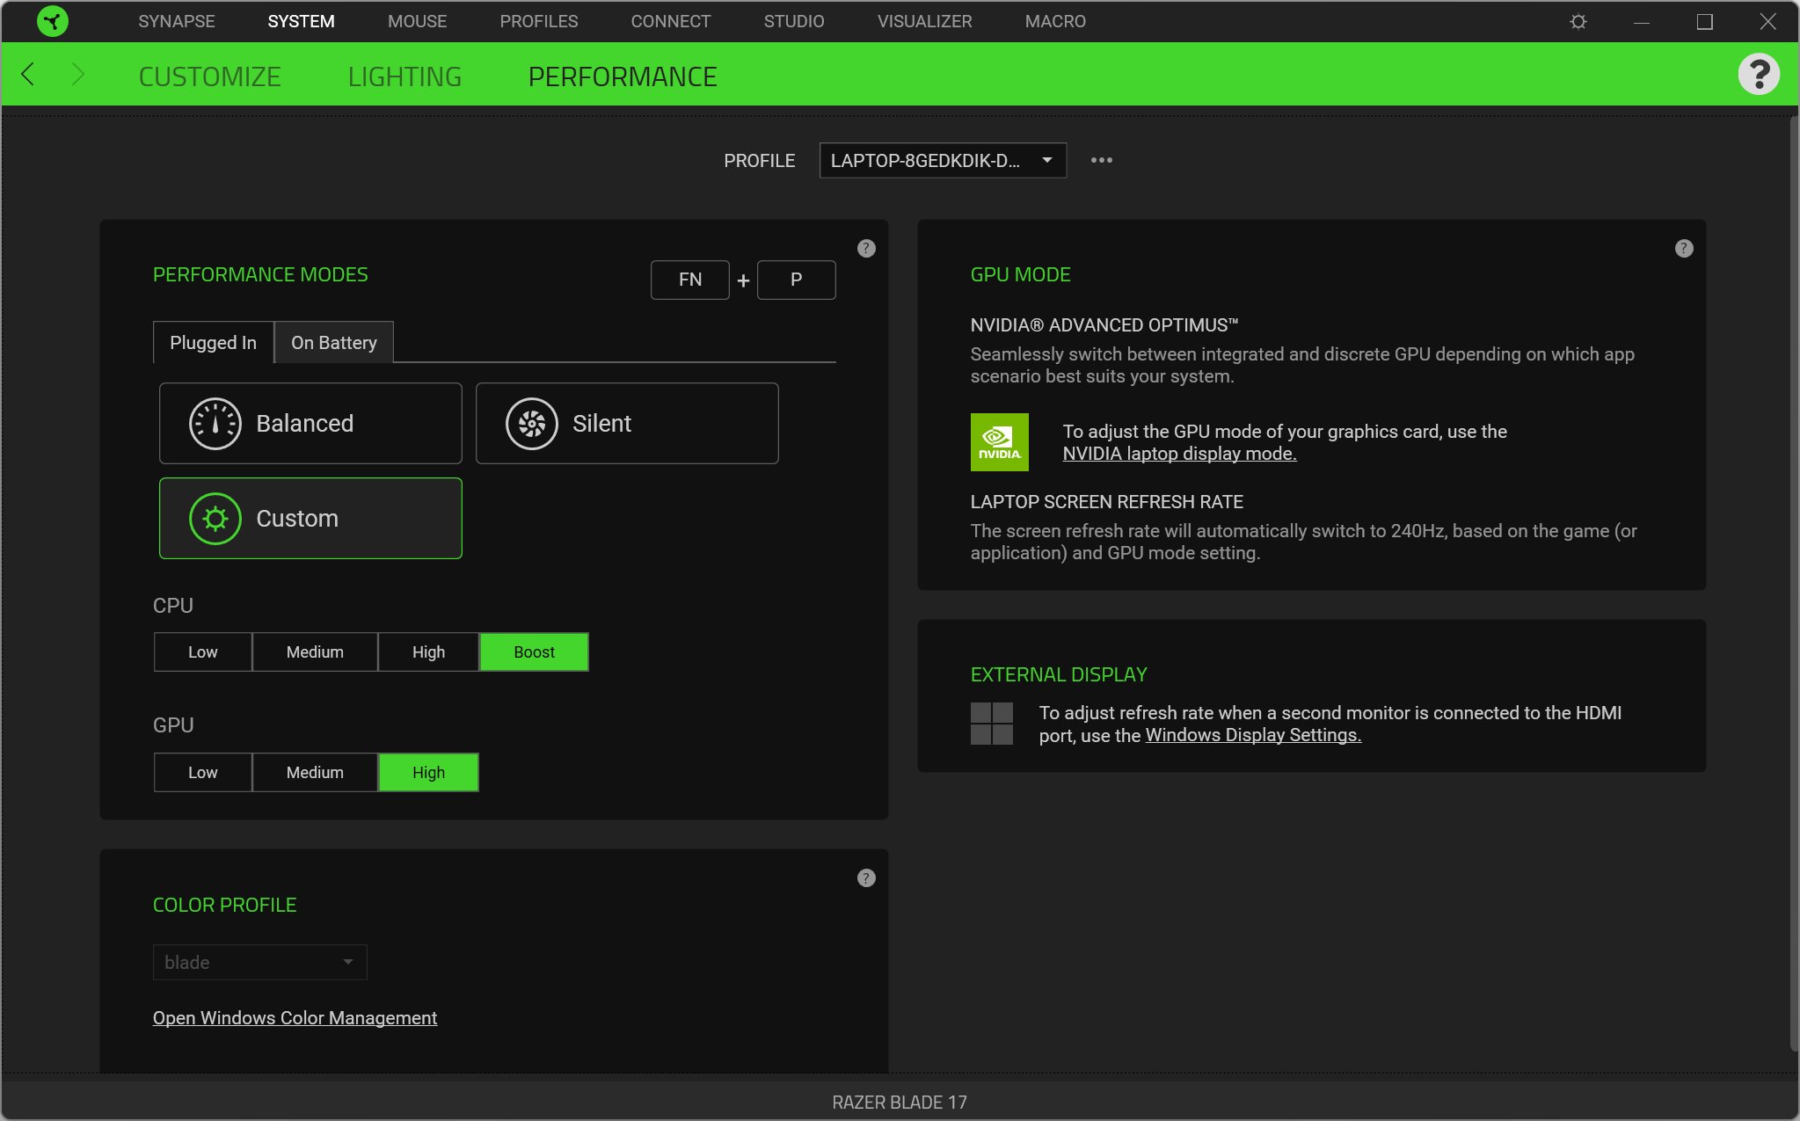
Task: Select the Silent performance mode
Action: coord(627,424)
